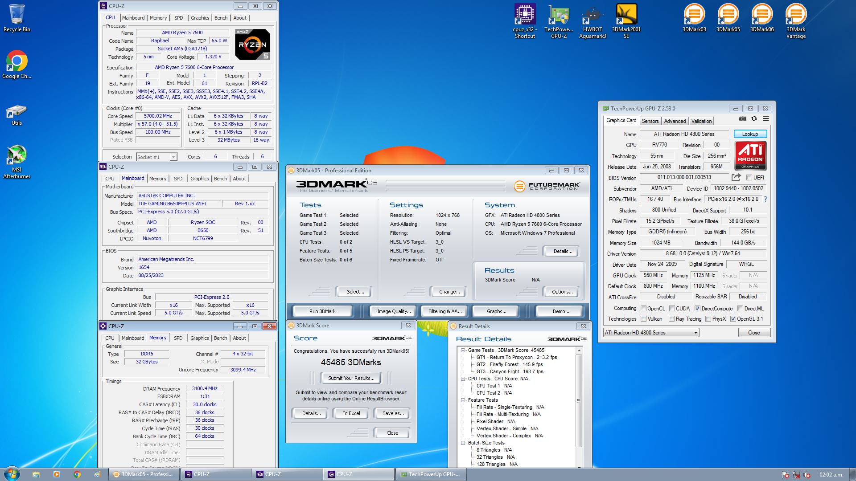Collapse the CPU Tests tree node

tap(463, 379)
